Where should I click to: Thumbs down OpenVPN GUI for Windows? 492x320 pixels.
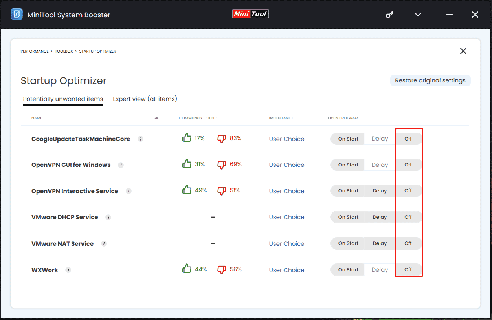click(x=222, y=165)
